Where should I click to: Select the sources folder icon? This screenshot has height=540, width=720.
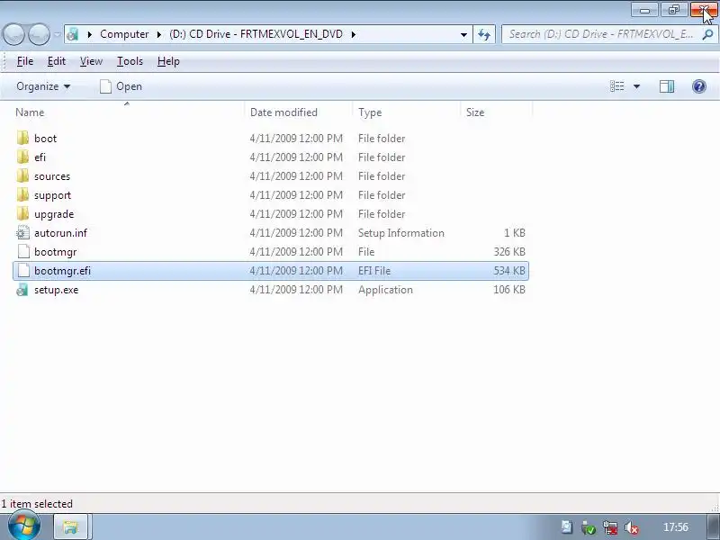pos(22,175)
